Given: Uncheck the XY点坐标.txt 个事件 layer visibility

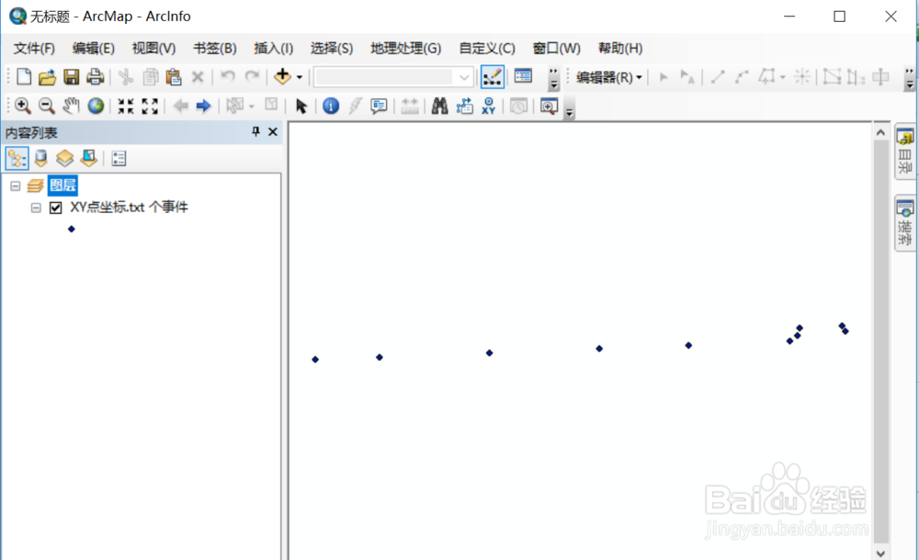Looking at the screenshot, I should point(53,207).
